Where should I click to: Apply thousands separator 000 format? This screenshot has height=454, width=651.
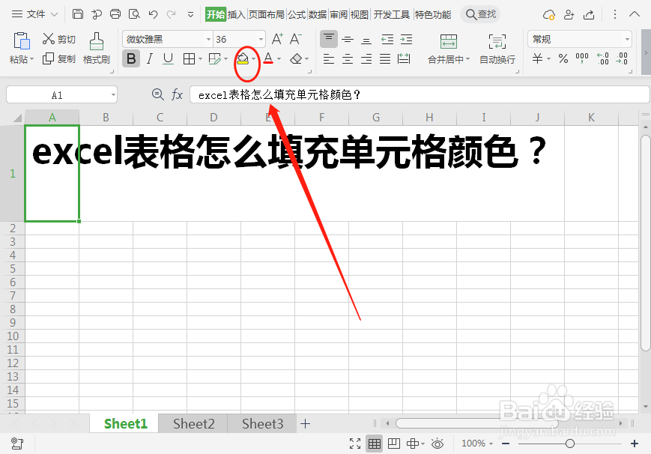point(581,58)
